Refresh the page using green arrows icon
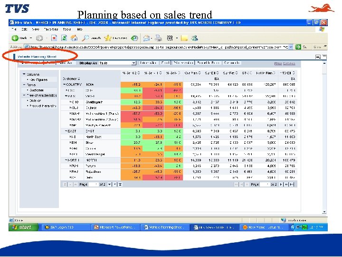 (x=64, y=38)
